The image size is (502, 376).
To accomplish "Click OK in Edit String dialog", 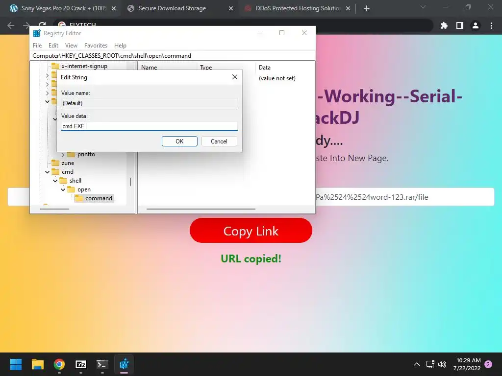I will (179, 141).
